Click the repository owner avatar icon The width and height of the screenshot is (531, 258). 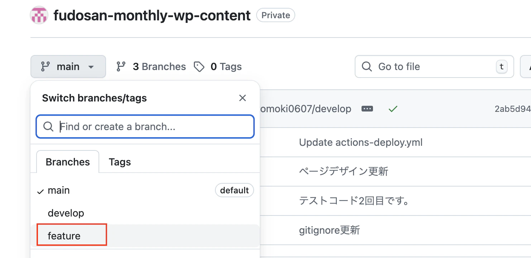[x=39, y=15]
